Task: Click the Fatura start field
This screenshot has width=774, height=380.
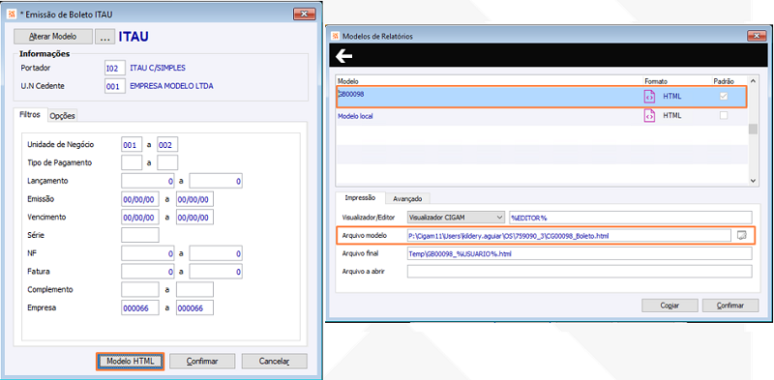Action: 148,272
